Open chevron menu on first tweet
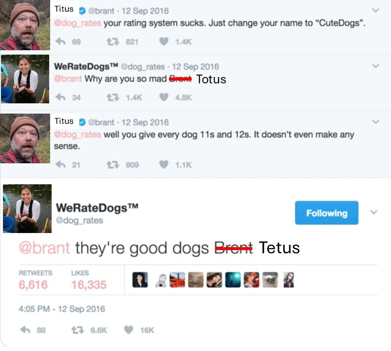 [375, 10]
